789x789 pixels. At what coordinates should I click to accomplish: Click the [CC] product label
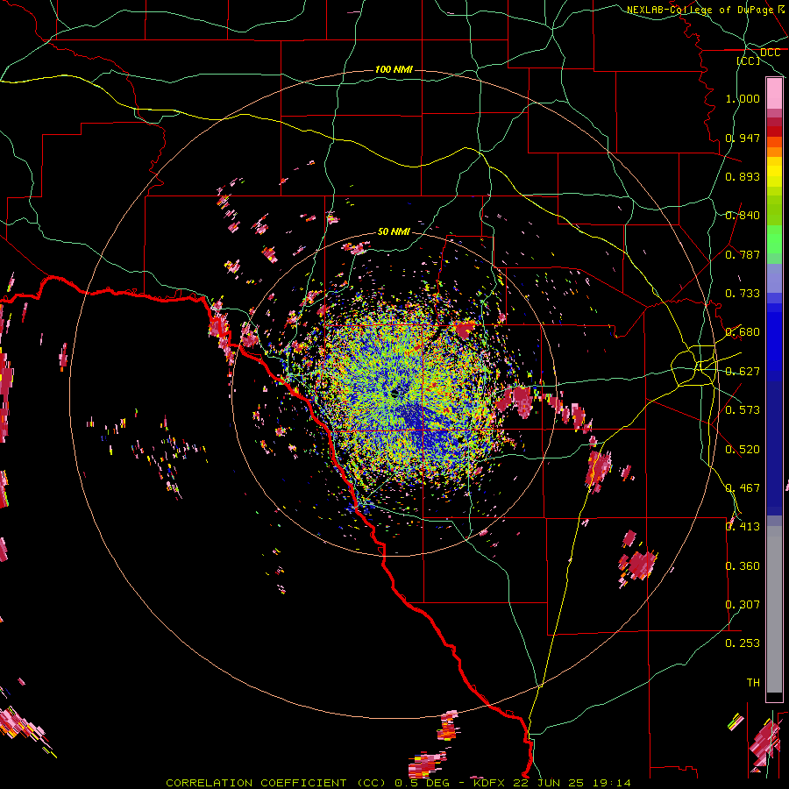click(x=749, y=60)
